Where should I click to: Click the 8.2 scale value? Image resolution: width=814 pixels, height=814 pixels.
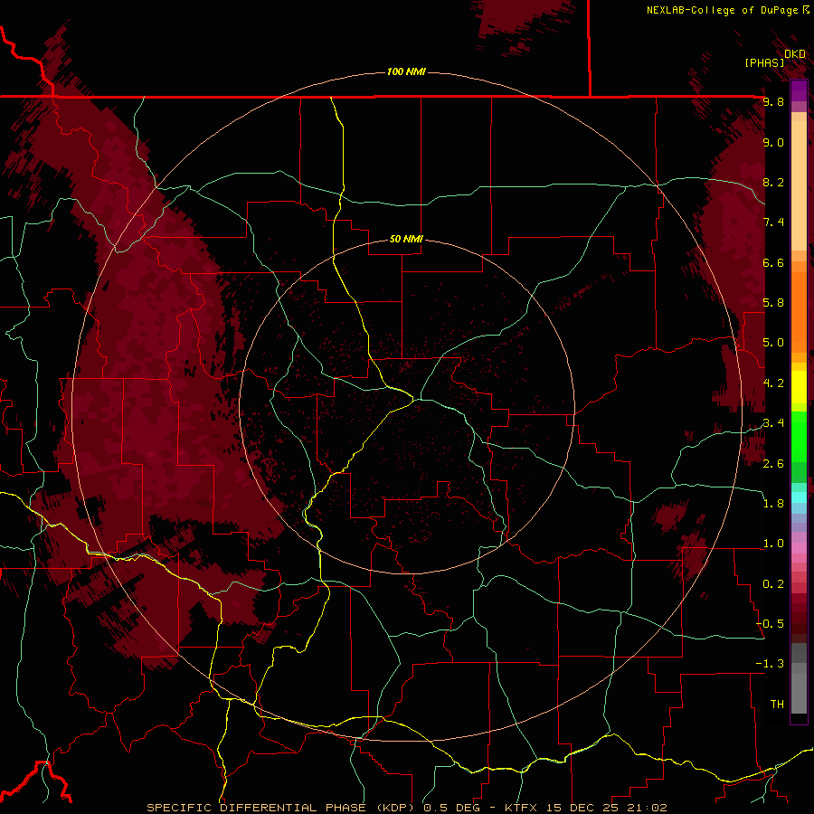click(773, 182)
